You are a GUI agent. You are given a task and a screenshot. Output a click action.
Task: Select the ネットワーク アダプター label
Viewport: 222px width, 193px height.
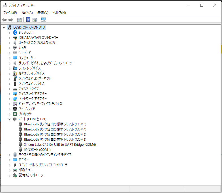point(33,99)
